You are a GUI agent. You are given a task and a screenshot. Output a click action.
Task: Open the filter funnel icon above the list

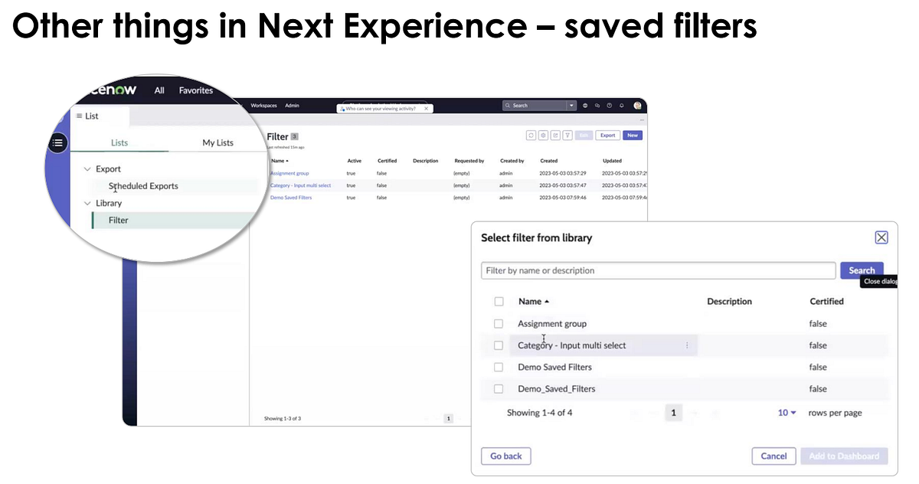coord(567,135)
